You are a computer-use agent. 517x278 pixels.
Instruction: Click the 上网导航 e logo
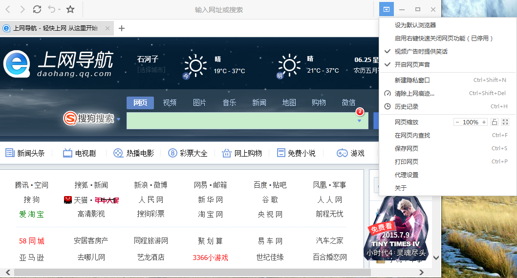[x=17, y=63]
